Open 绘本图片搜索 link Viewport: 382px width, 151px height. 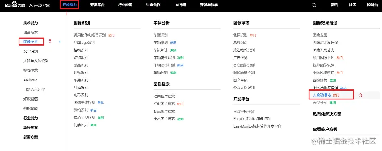[x=164, y=119]
